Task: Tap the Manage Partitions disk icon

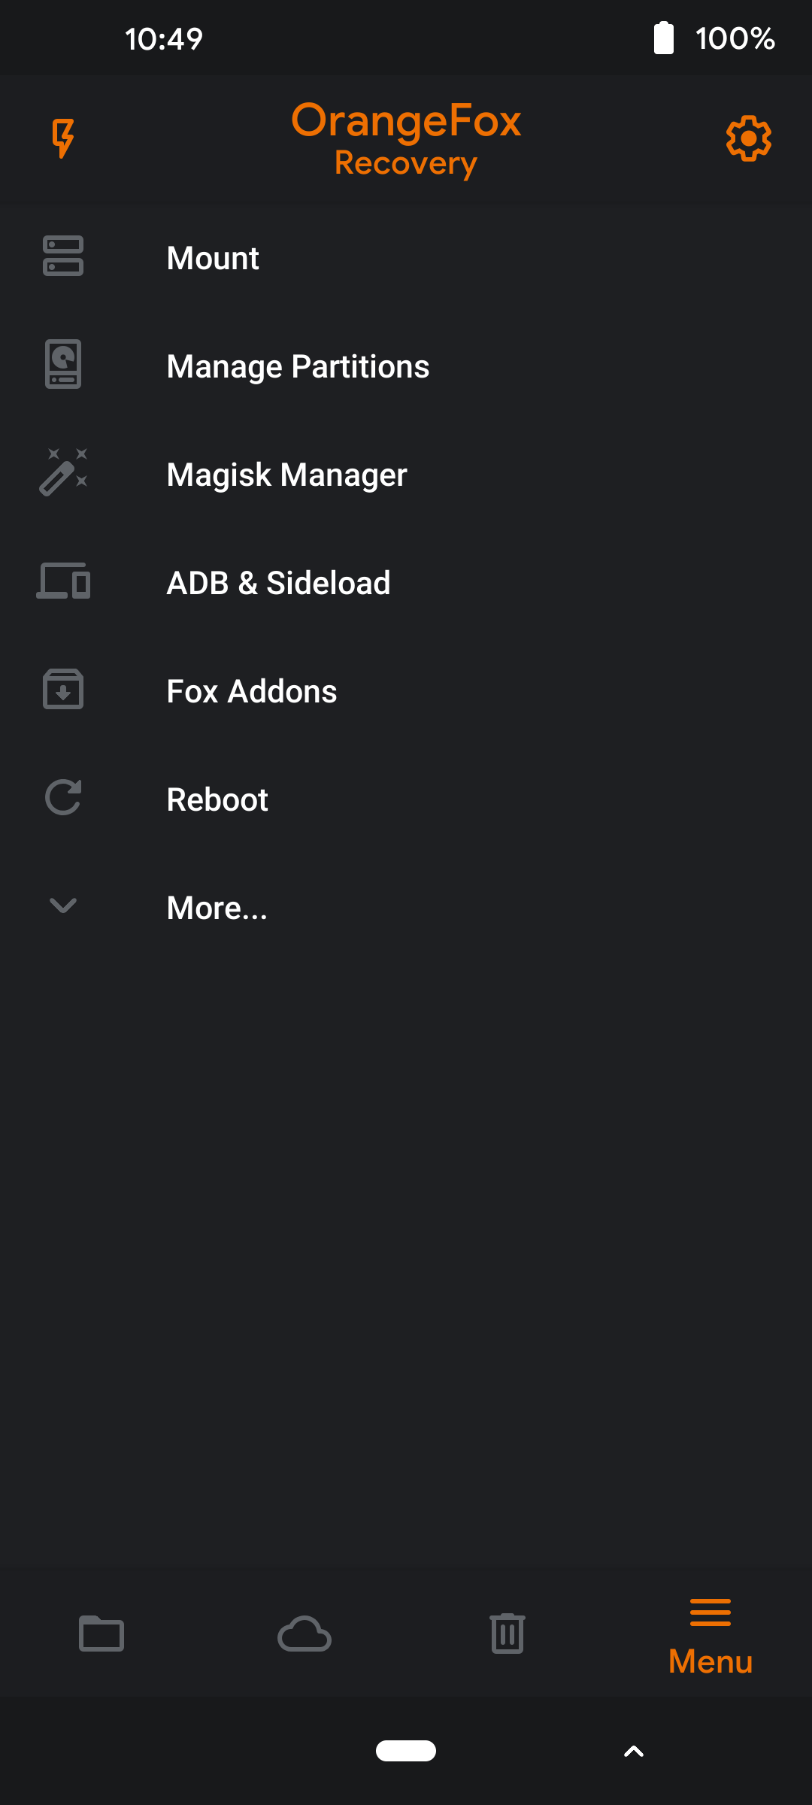Action: pyautogui.click(x=63, y=365)
